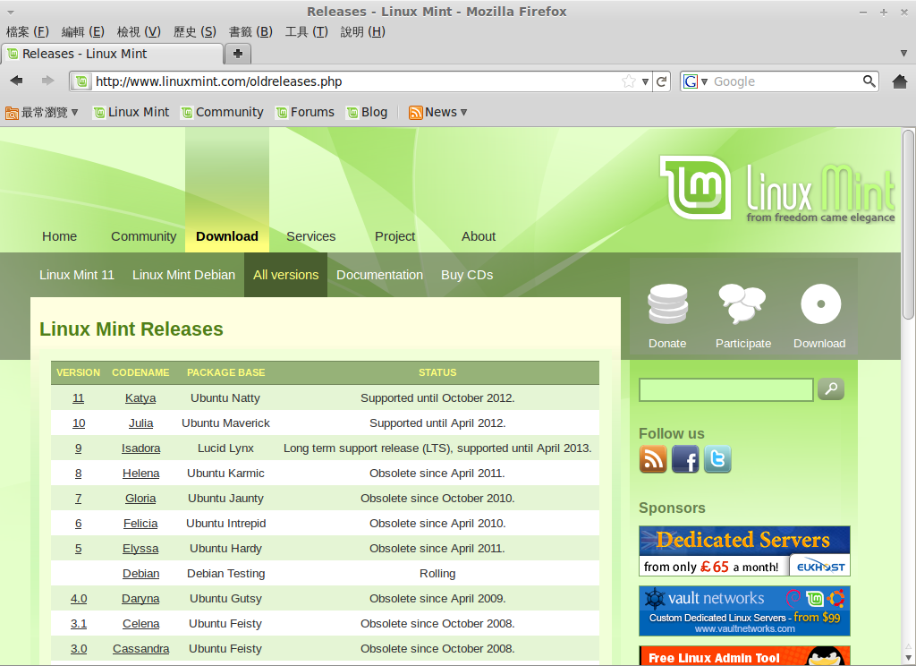Open the version 4.0 link
This screenshot has width=916, height=666.
(x=79, y=599)
